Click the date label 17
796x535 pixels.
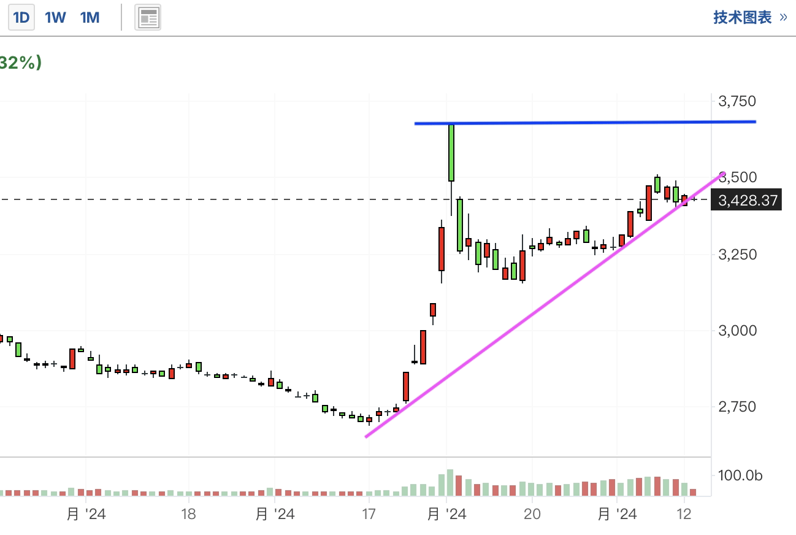tap(368, 514)
